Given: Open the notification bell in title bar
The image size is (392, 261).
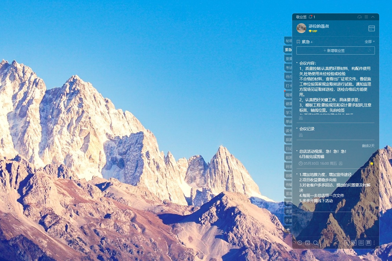Looking at the screenshot, I should click(x=310, y=17).
